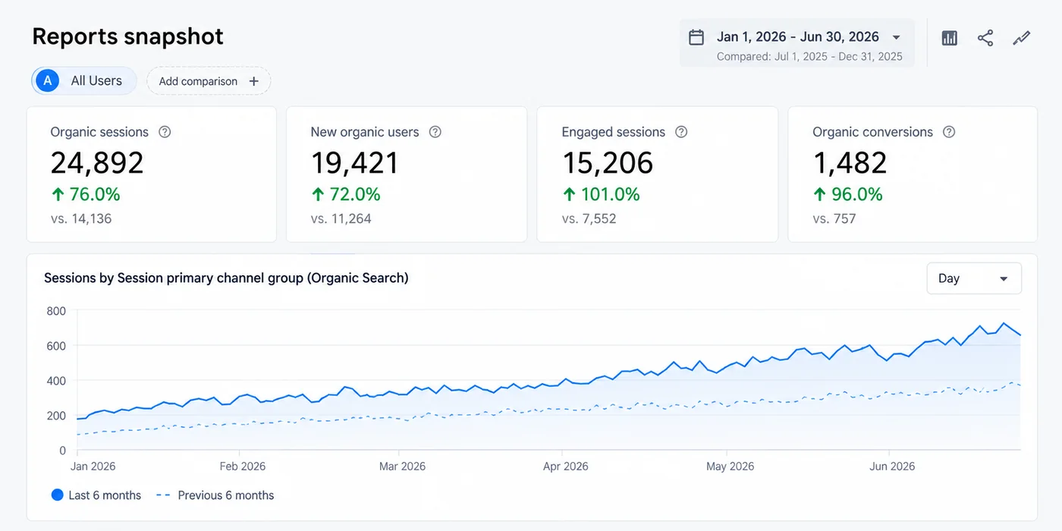Viewport: 1062px width, 531px height.
Task: Click the Sessions by Session primary channel group title
Action: [226, 278]
